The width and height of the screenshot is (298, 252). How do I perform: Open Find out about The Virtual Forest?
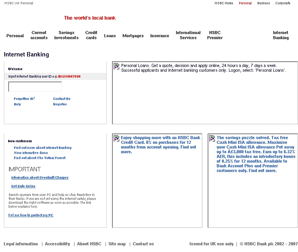coord(40,158)
